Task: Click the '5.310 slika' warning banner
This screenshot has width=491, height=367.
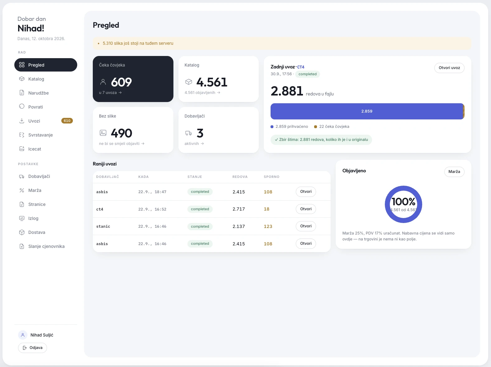Action: tap(282, 44)
